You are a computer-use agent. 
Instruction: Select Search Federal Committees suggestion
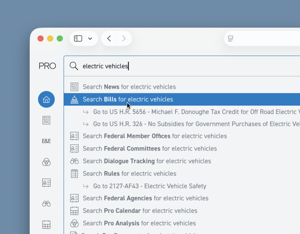[150, 149]
